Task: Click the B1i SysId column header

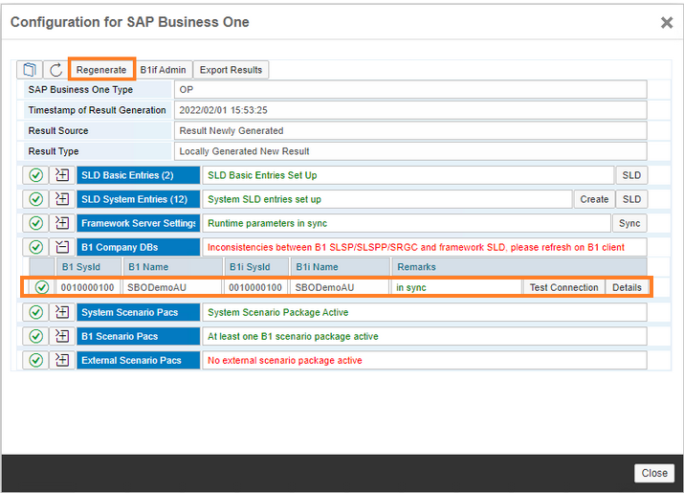Action: [256, 267]
